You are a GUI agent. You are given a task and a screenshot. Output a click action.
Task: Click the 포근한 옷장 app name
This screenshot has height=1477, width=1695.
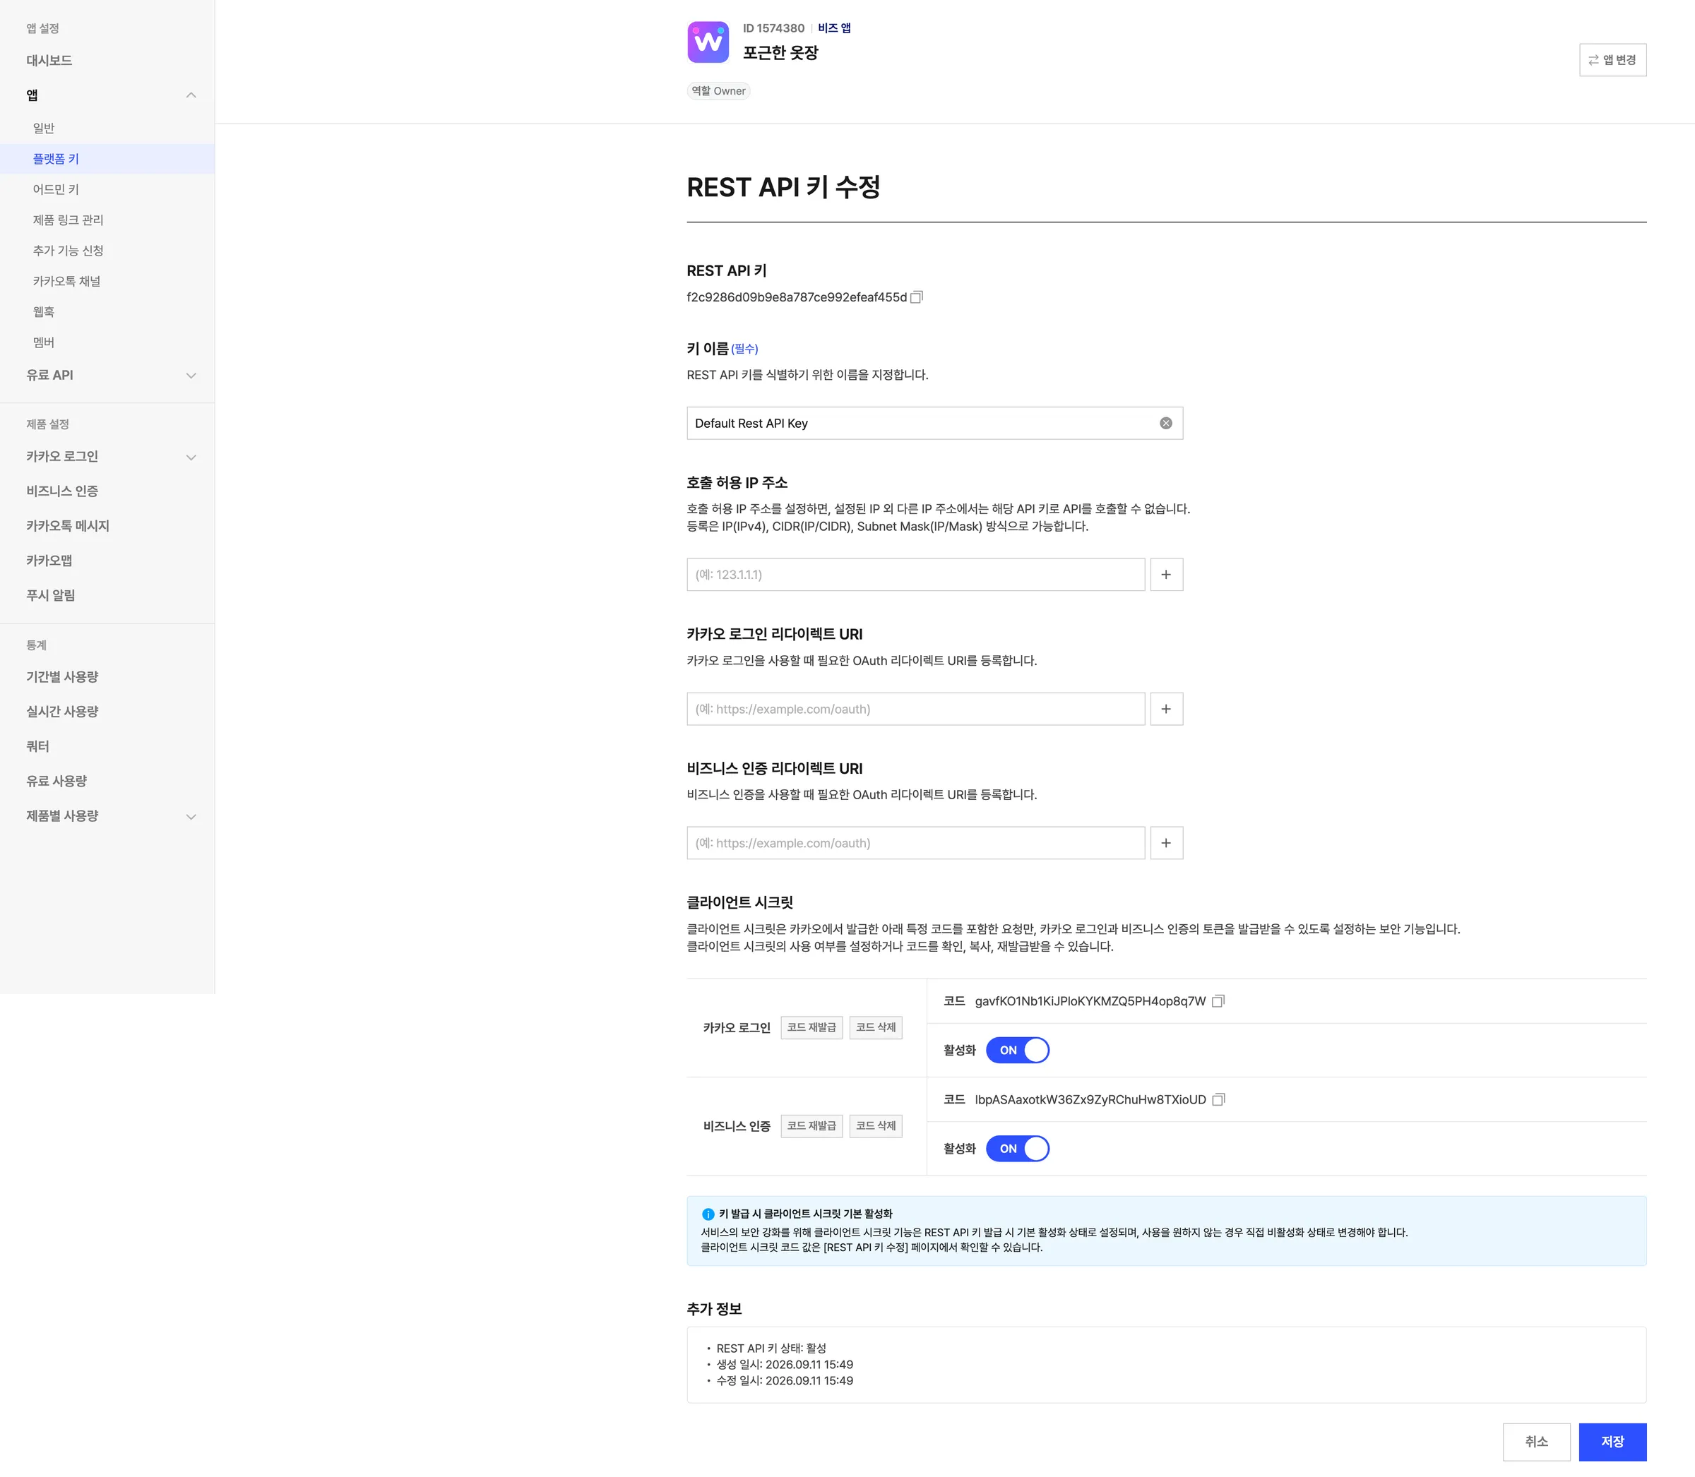point(780,53)
